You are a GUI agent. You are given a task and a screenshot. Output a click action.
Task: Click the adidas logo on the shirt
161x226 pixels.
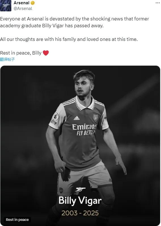77,118
